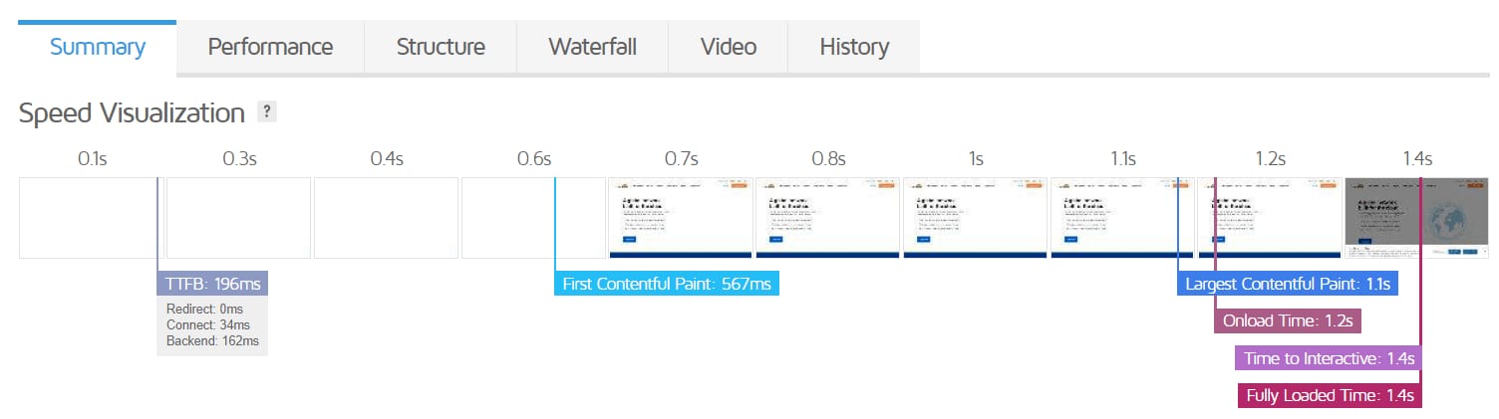Open the Performance tab

tap(270, 47)
